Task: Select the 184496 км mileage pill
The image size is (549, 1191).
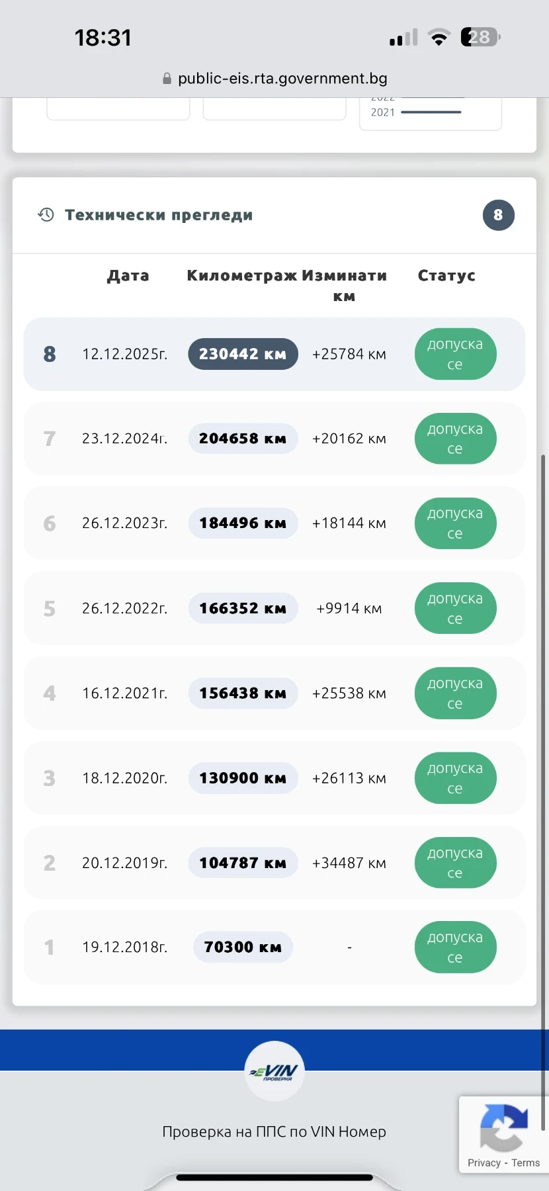Action: (243, 523)
